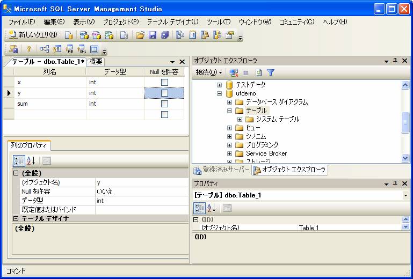Image resolution: width=413 pixels, height=279 pixels.
Task: Click the Save floppy disk toolbar icon
Action: [x=153, y=35]
